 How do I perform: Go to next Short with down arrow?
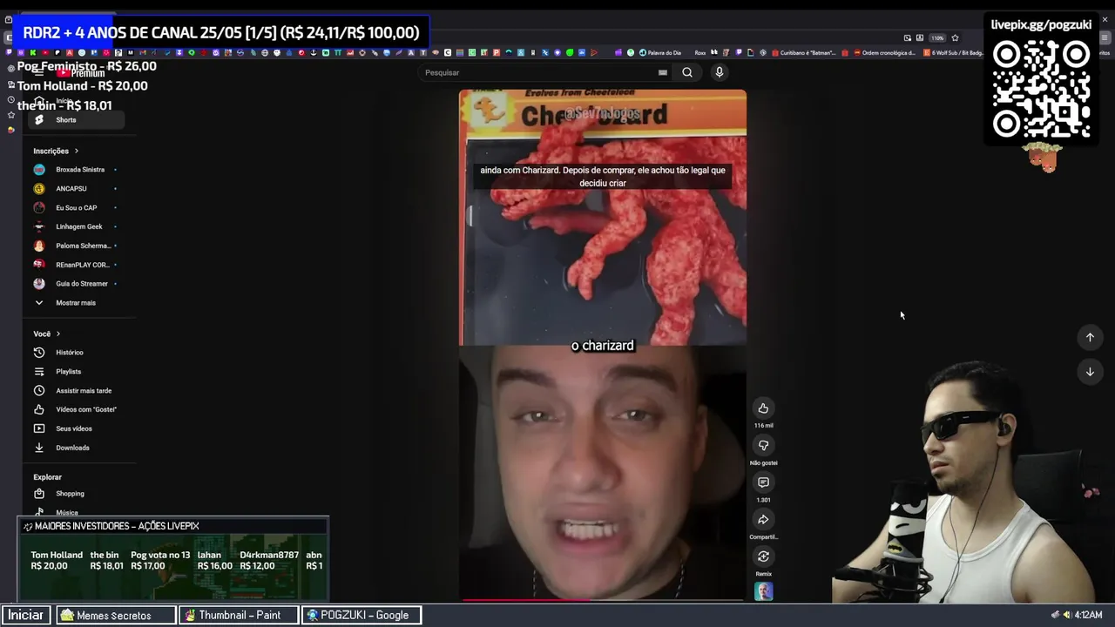click(1090, 372)
